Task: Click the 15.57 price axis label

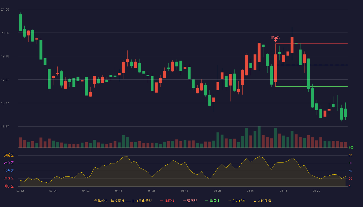Action: tap(5, 127)
